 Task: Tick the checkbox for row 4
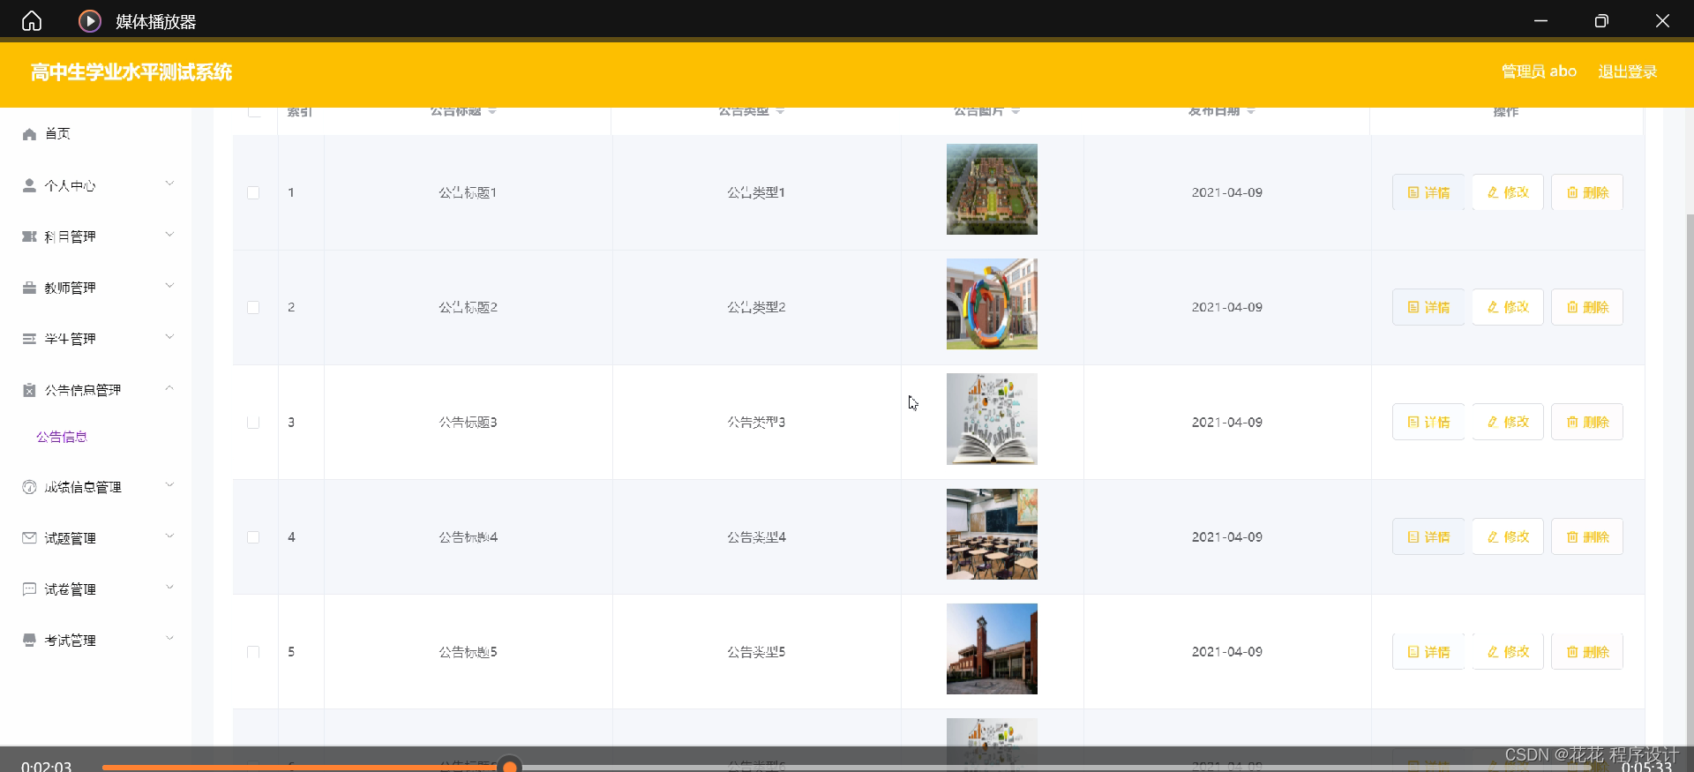tap(253, 536)
